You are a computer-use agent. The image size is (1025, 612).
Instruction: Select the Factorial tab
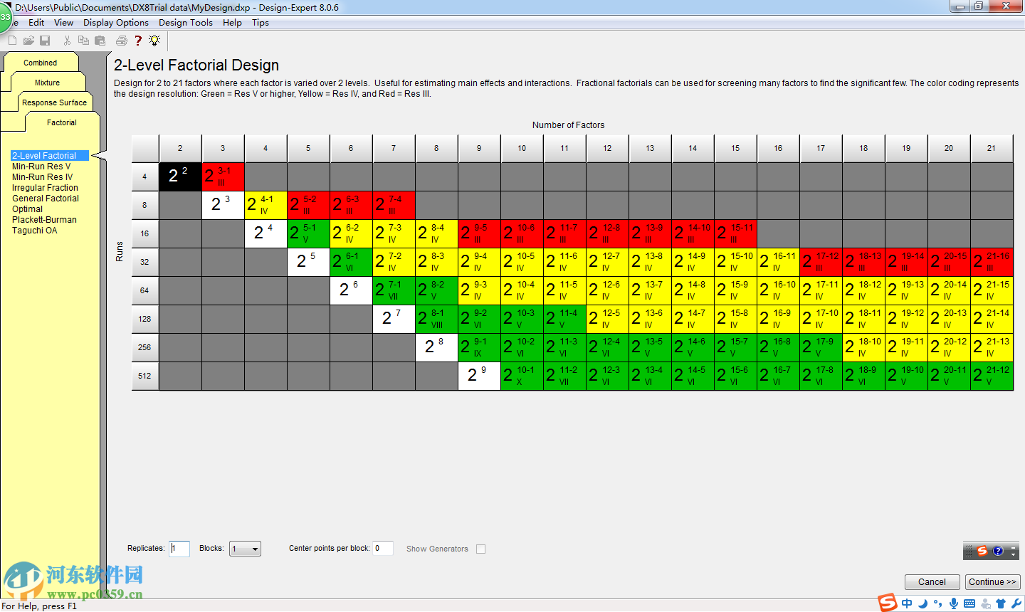pos(62,122)
